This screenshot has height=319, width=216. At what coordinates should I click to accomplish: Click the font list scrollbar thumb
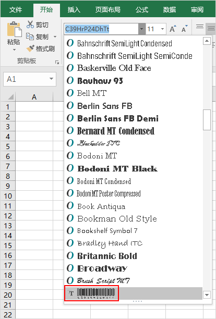click(x=207, y=120)
